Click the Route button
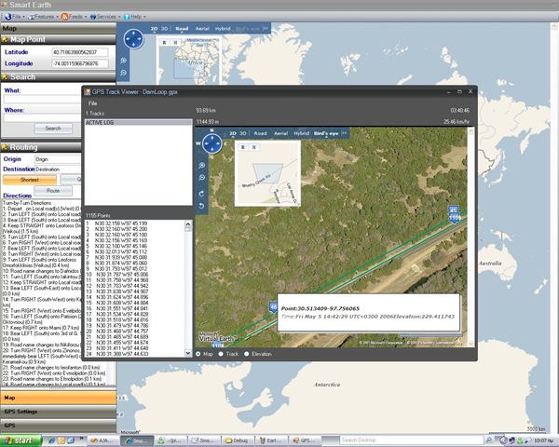559x447 pixels. 53,191
